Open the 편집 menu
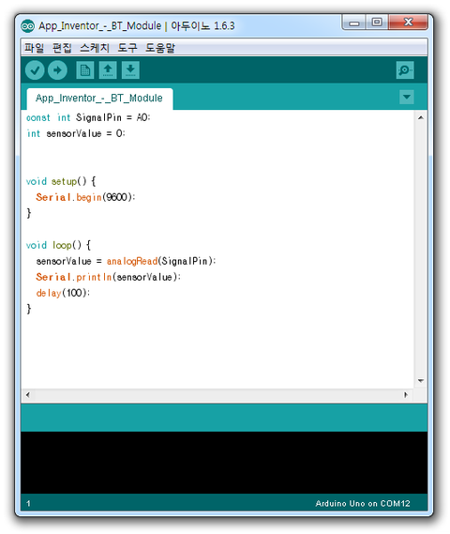450x534 pixels. 62,48
